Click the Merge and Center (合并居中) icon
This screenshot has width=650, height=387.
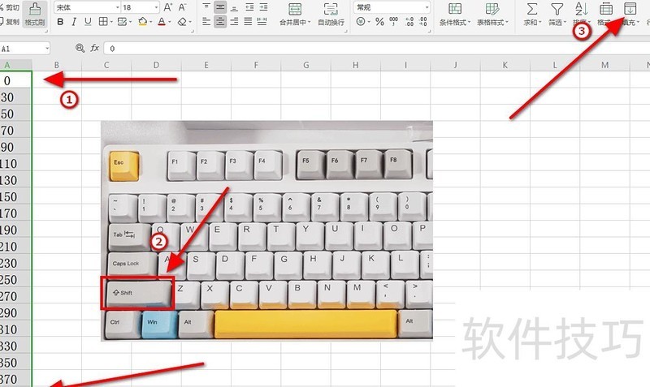[x=295, y=9]
